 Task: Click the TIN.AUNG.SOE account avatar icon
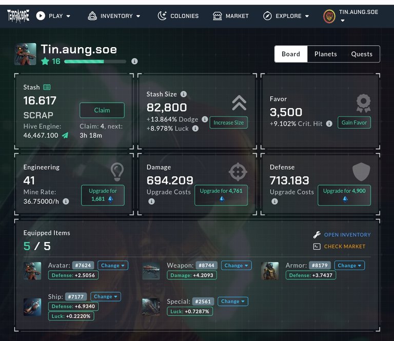(329, 16)
